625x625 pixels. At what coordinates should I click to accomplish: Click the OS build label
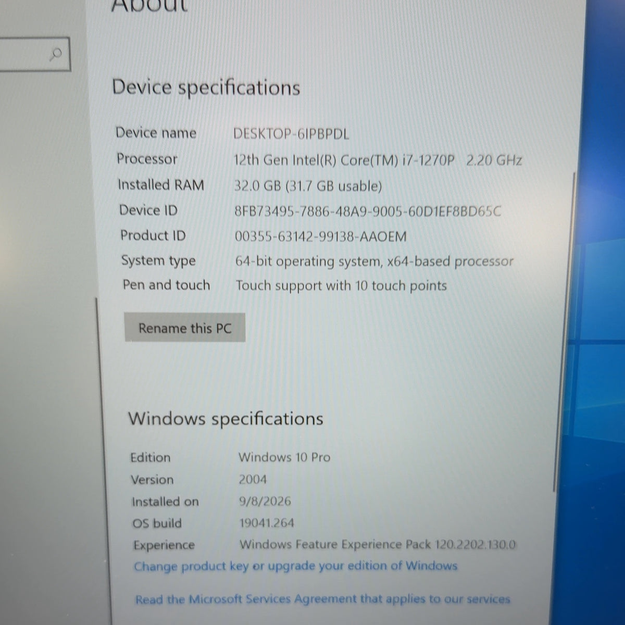pos(157,523)
